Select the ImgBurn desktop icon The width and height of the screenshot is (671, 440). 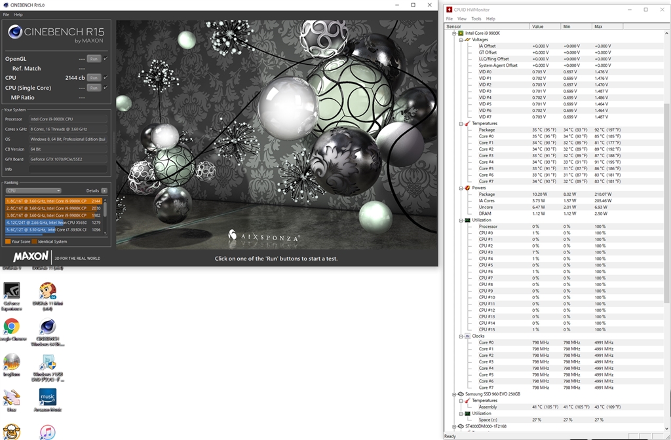pyautogui.click(x=12, y=365)
